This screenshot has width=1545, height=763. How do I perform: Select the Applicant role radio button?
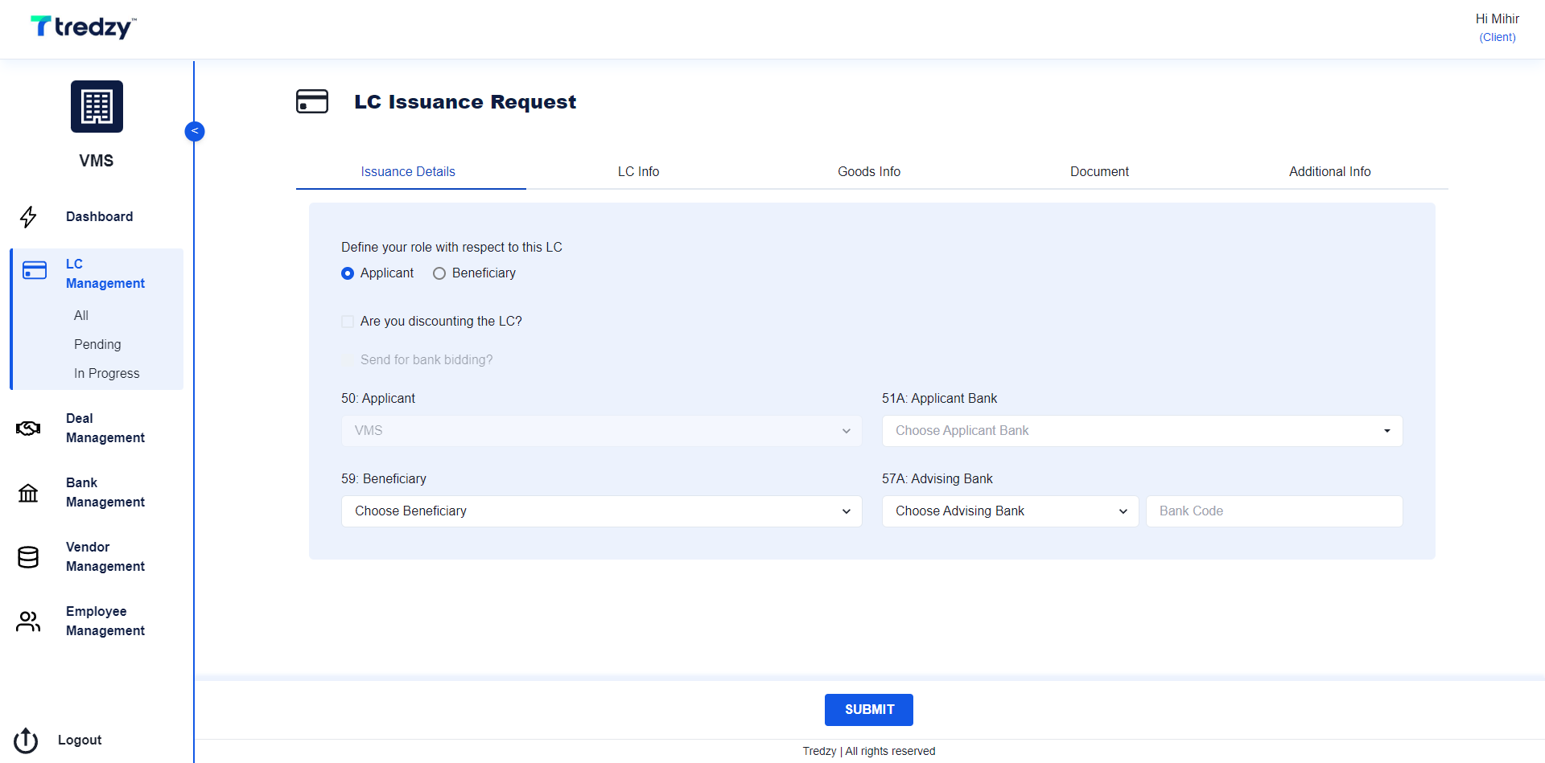coord(348,273)
